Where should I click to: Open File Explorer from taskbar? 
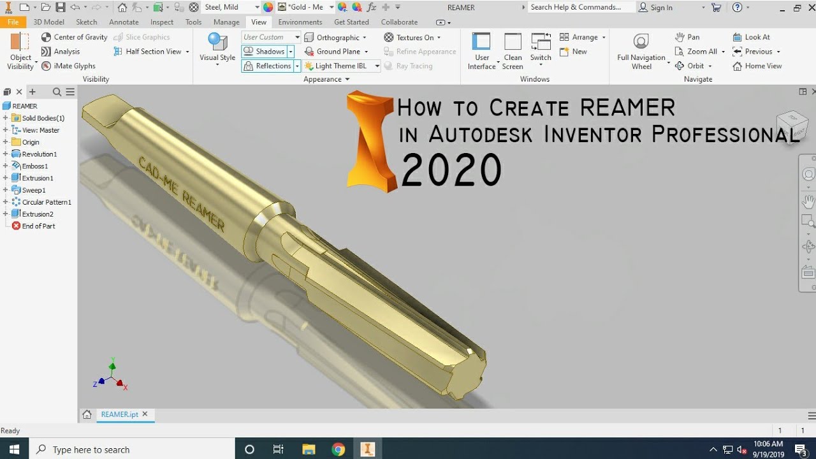tap(309, 449)
